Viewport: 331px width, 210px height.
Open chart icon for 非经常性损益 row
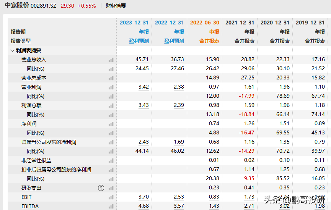coord(111,160)
